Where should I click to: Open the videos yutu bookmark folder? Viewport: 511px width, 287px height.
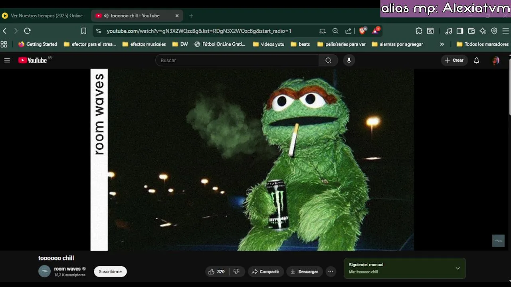coord(269,44)
